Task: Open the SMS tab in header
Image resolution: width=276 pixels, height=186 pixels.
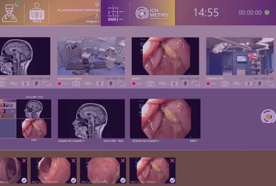Action: [115, 13]
